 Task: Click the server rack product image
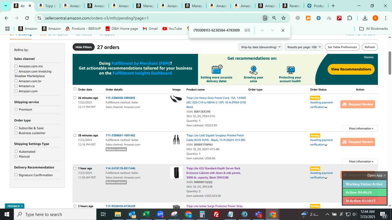coord(176,172)
